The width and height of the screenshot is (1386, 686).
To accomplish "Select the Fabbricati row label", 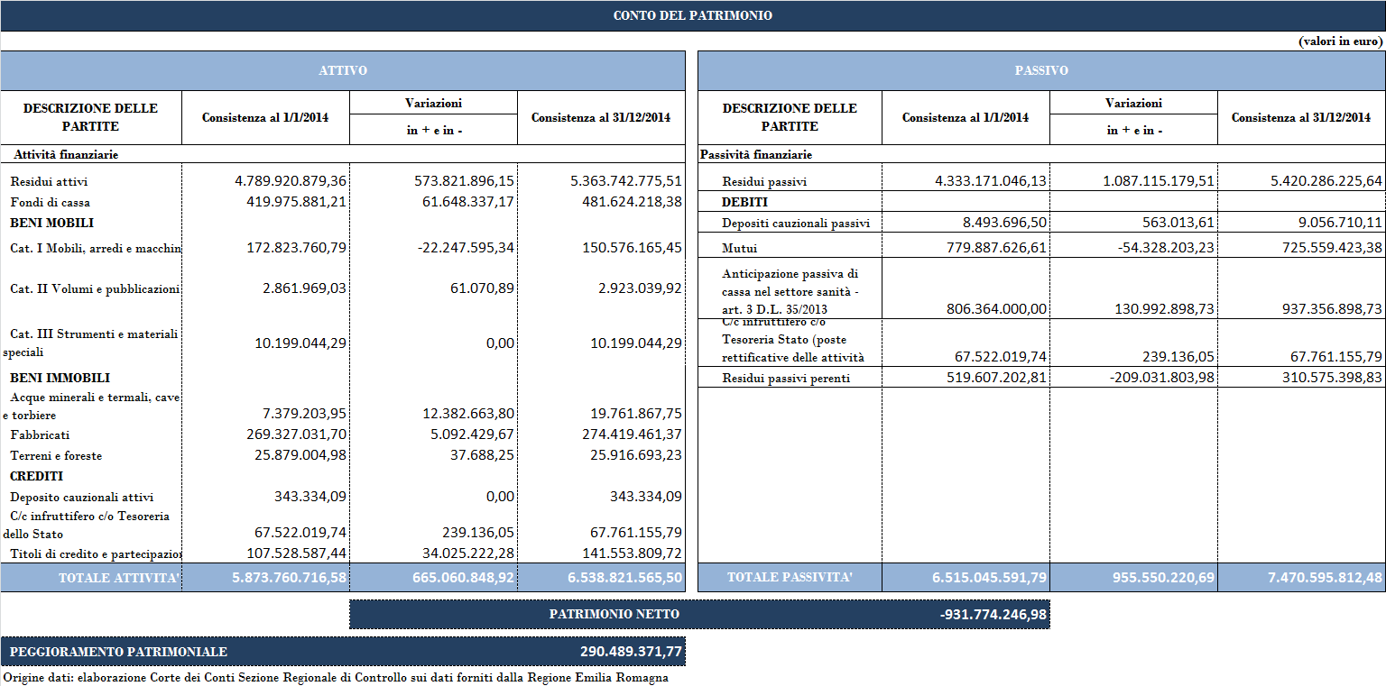I will (40, 435).
